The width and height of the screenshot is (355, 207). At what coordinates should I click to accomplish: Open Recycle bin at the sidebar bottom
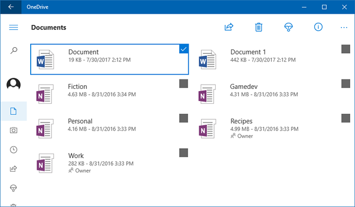click(x=13, y=205)
